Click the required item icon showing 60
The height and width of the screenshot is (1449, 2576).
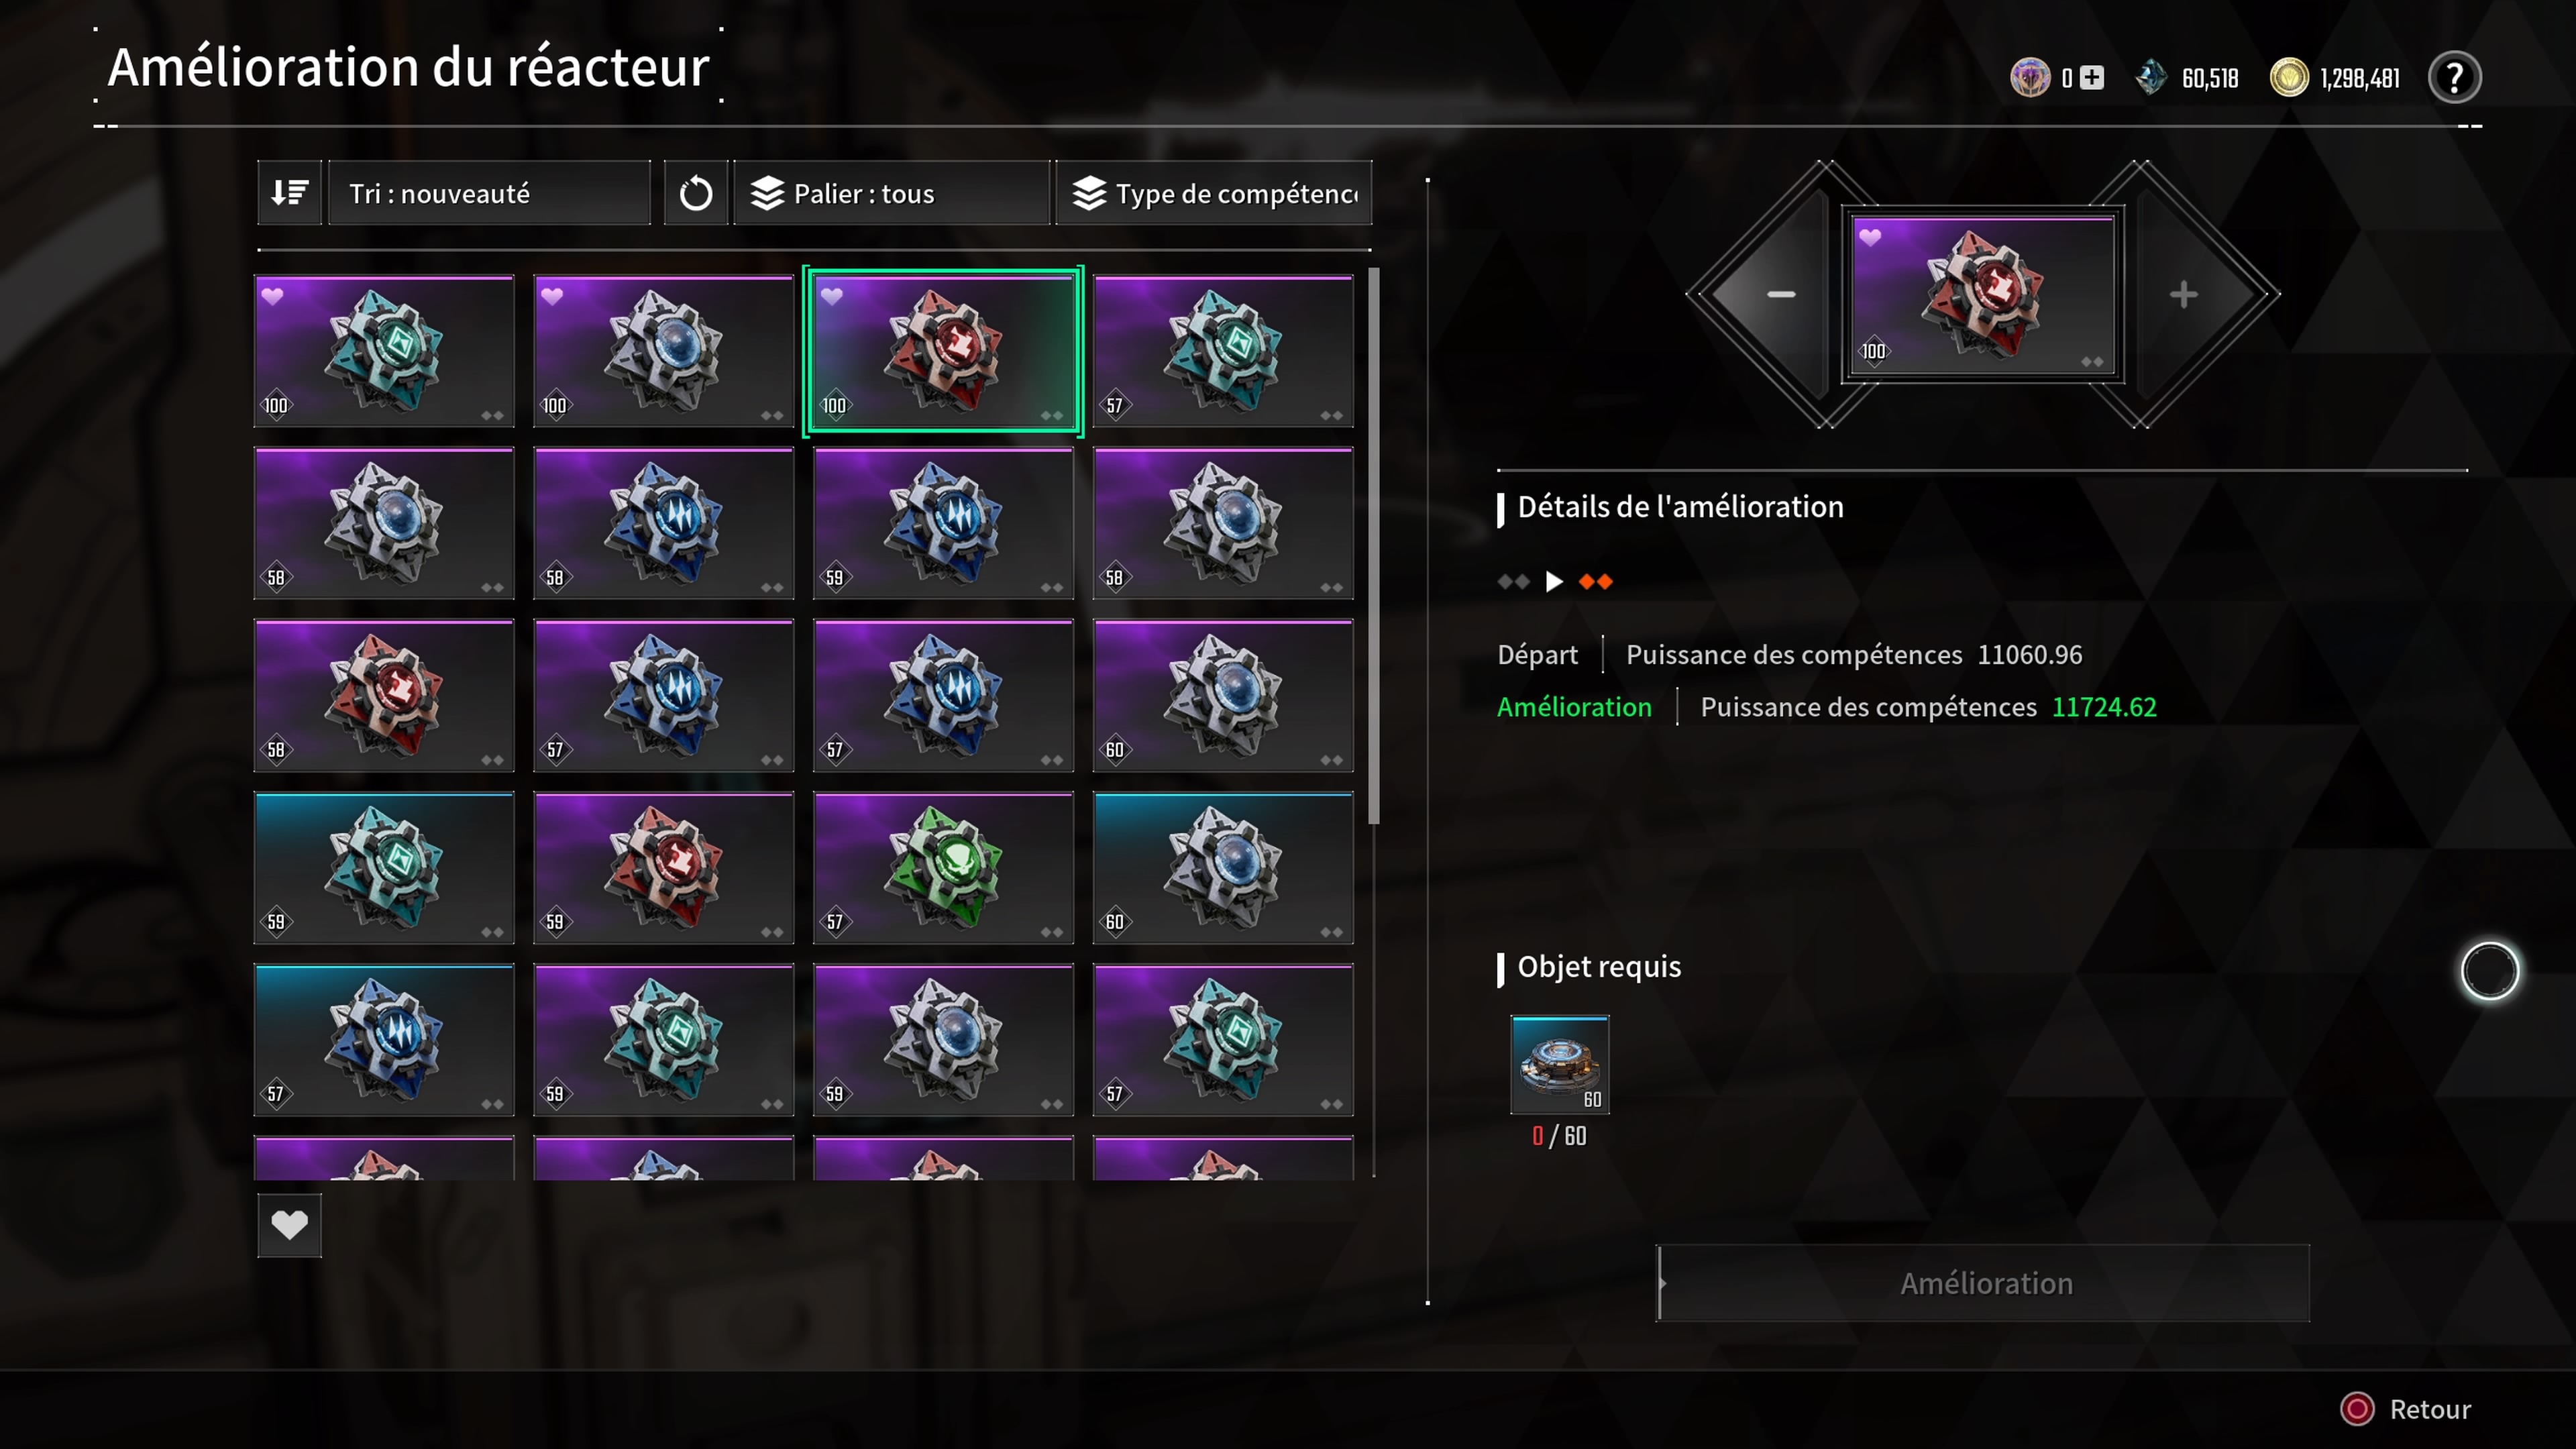tap(1560, 1064)
